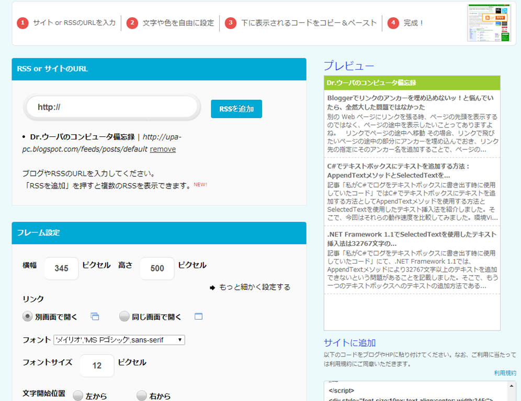Click the red step 2 badge icon
The image size is (521, 401).
131,23
